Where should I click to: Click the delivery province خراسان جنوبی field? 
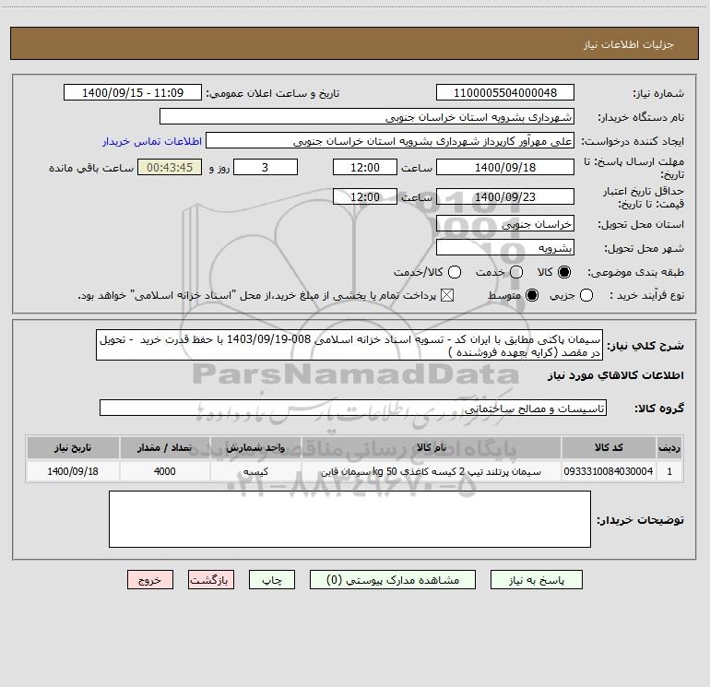505,224
